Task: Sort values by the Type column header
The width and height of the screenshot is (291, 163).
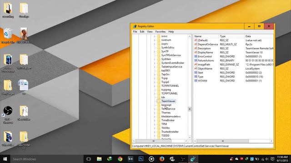Action: (x=231, y=36)
